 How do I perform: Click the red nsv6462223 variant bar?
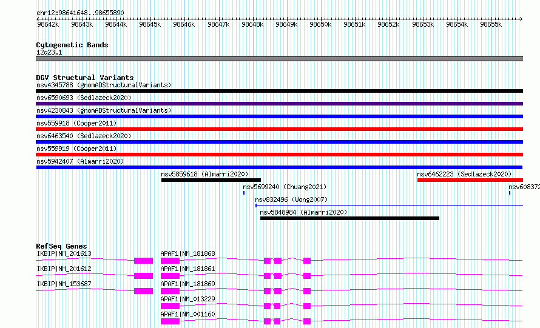470,180
